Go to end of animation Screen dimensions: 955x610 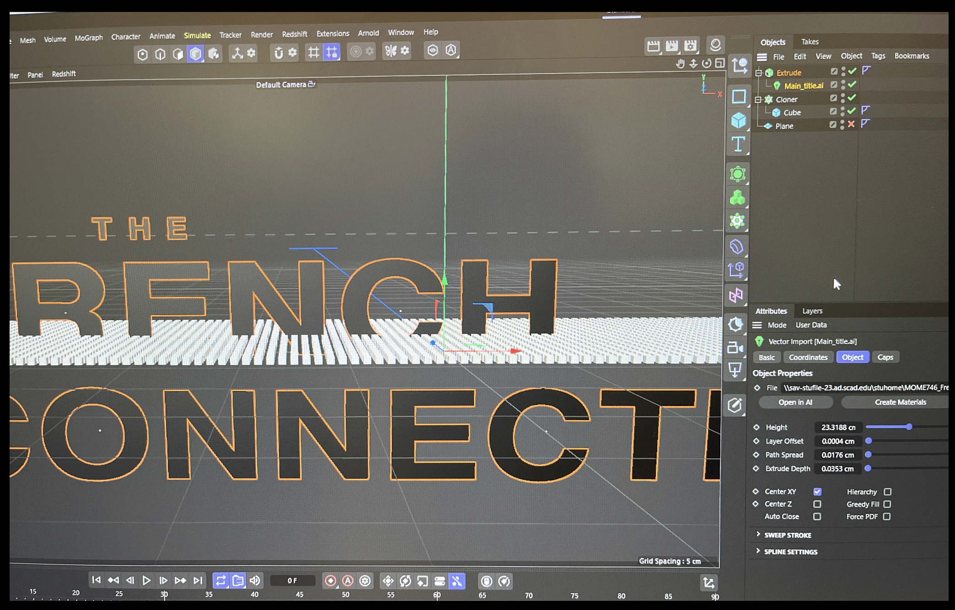tap(198, 580)
